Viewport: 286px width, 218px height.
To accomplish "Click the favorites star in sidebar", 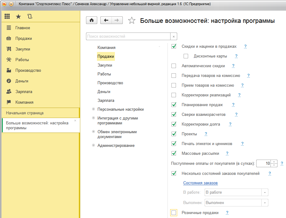I will coord(18,16).
